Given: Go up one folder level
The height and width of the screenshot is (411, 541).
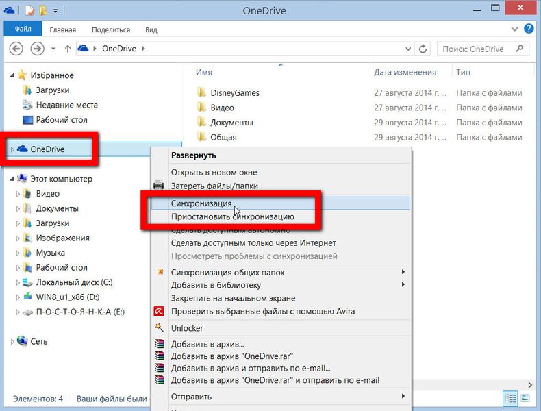Looking at the screenshot, I should [x=68, y=49].
